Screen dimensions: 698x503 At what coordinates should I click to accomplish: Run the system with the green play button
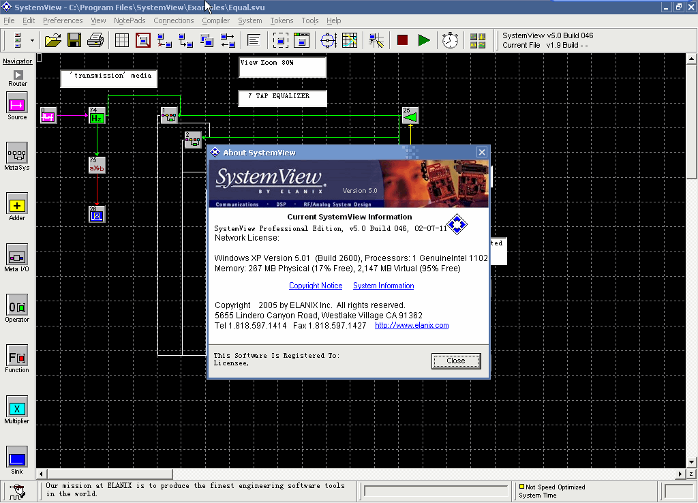[x=424, y=40]
